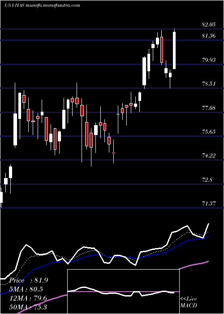Click the 79.93 price axis label
This screenshot has height=314, width=224.
[209, 60]
